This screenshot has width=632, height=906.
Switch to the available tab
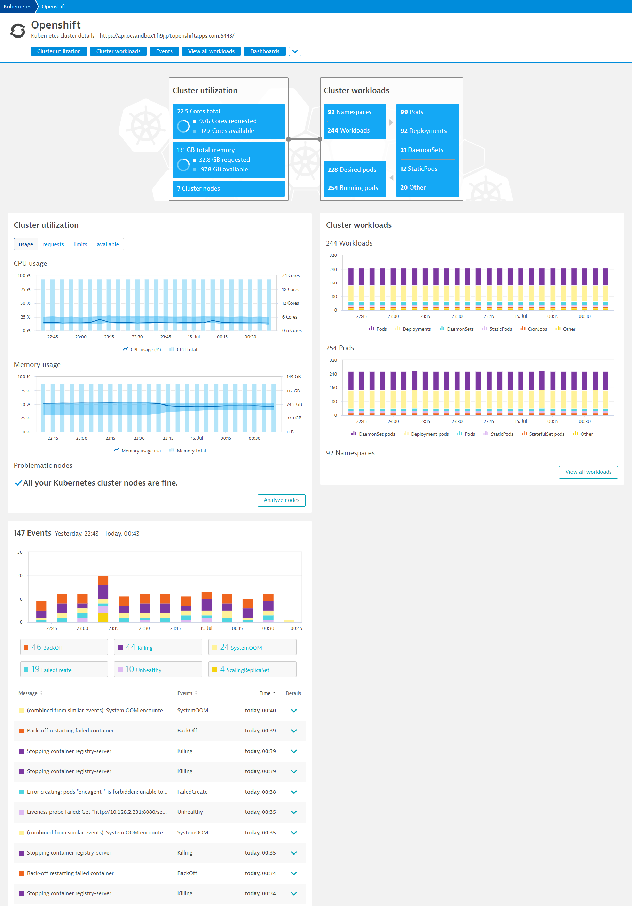click(108, 244)
